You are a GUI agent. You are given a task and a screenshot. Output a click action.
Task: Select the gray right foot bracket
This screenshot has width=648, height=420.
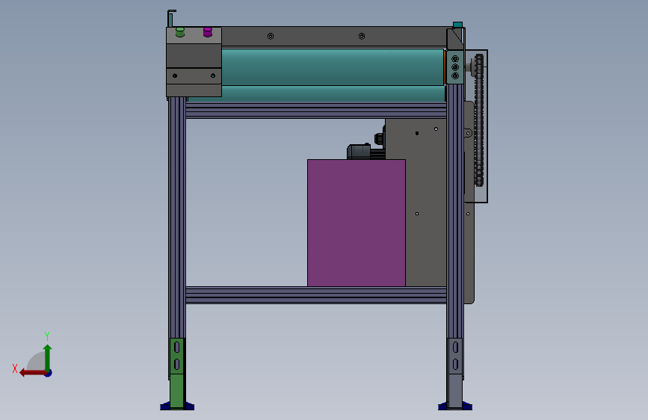(x=455, y=373)
